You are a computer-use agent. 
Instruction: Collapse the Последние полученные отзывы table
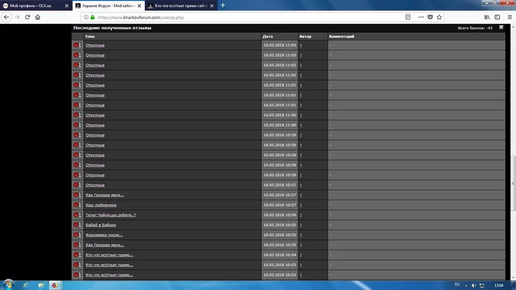pyautogui.click(x=501, y=28)
